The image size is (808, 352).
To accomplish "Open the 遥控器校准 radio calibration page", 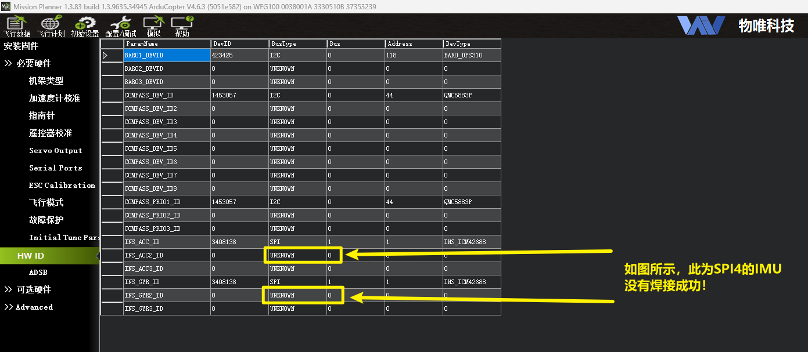I will click(x=50, y=133).
